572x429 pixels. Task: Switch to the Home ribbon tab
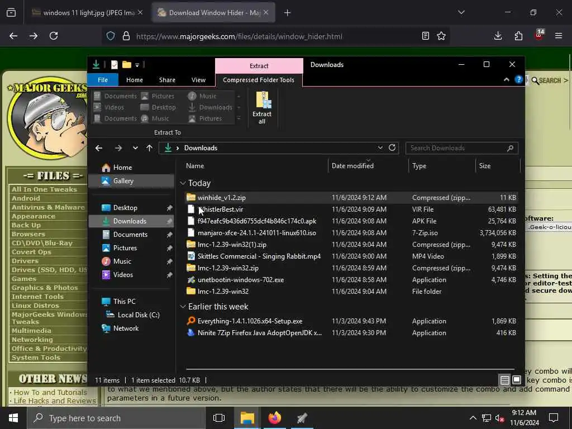[134, 80]
